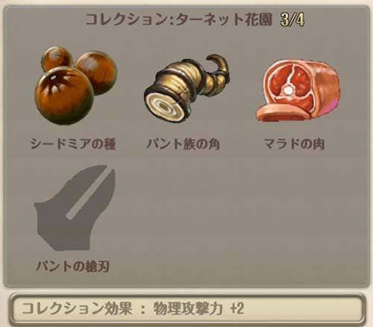Select the マラドの肉 meat icon
Image resolution: width=373 pixels, height=327 pixels.
tap(298, 90)
